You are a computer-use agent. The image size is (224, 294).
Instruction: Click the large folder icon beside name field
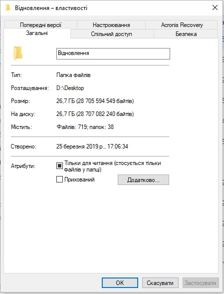point(18,53)
